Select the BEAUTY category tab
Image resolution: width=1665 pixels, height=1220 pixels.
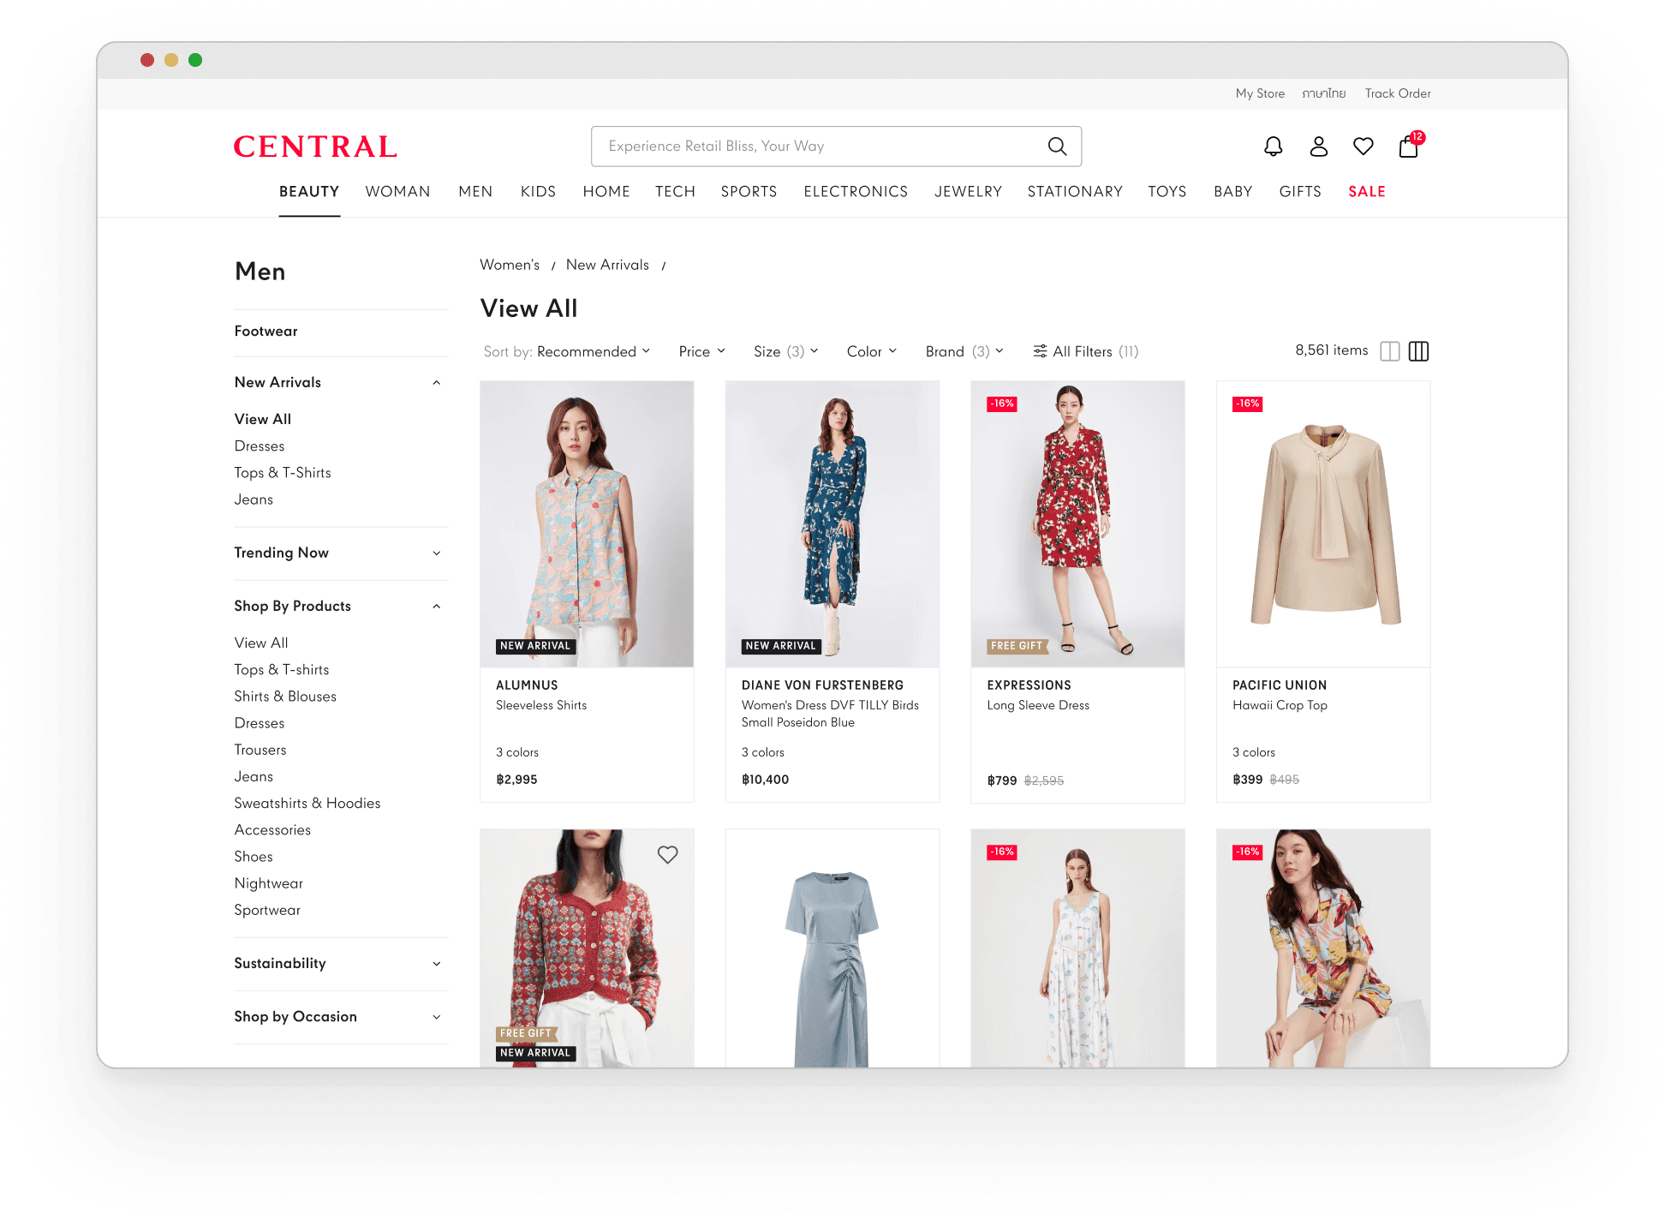pos(309,192)
